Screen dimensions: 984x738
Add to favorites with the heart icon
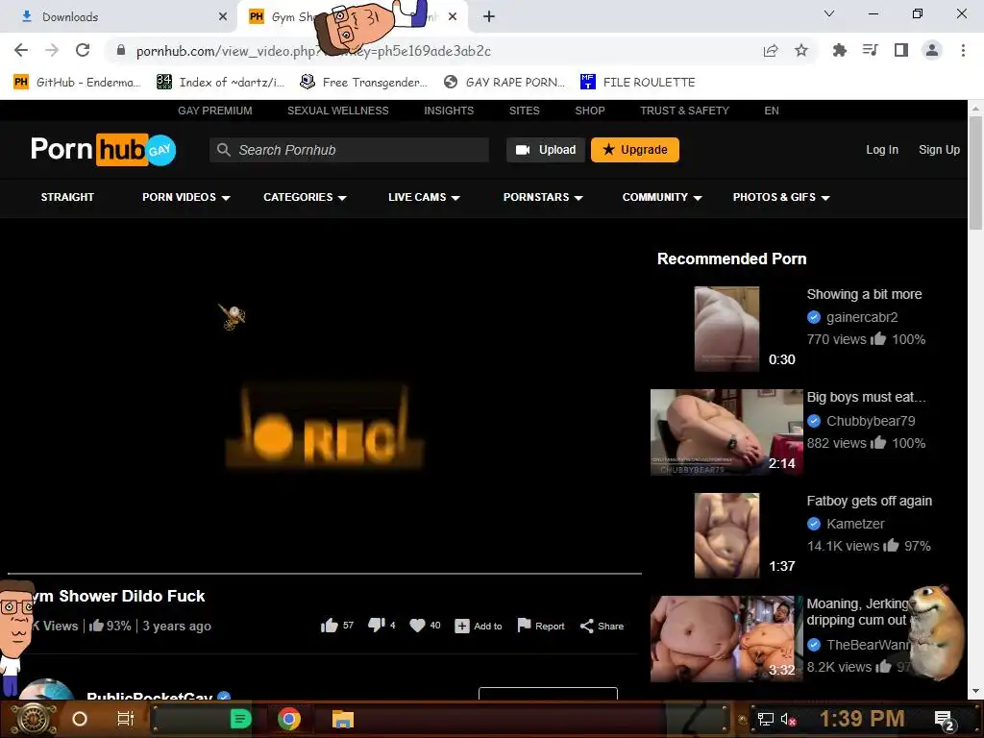pyautogui.click(x=417, y=625)
